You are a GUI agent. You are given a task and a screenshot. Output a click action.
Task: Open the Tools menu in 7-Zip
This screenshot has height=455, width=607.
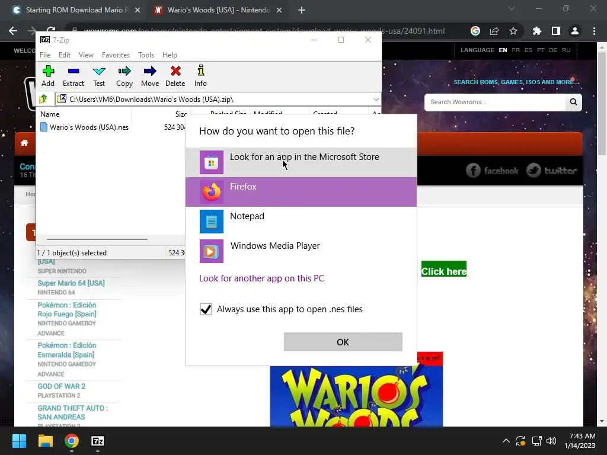pos(146,55)
